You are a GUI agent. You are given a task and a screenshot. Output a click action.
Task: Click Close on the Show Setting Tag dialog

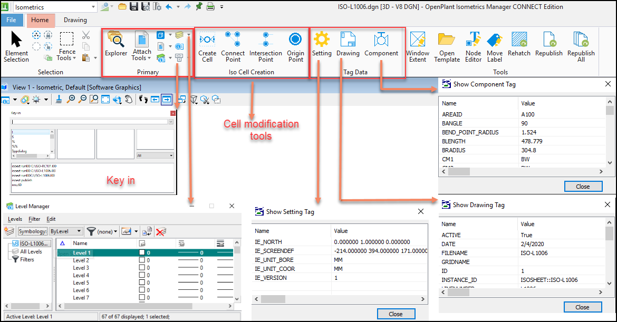click(x=396, y=314)
